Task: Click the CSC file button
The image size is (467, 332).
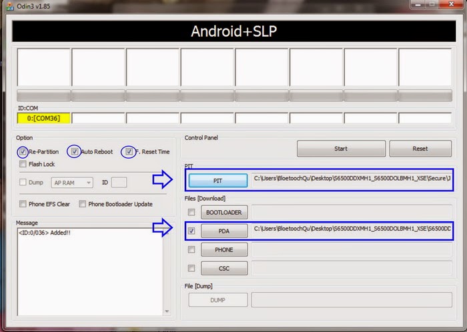Action: coord(224,269)
